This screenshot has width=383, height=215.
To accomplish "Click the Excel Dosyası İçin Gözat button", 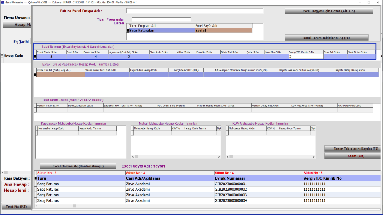I will pos(328,11).
